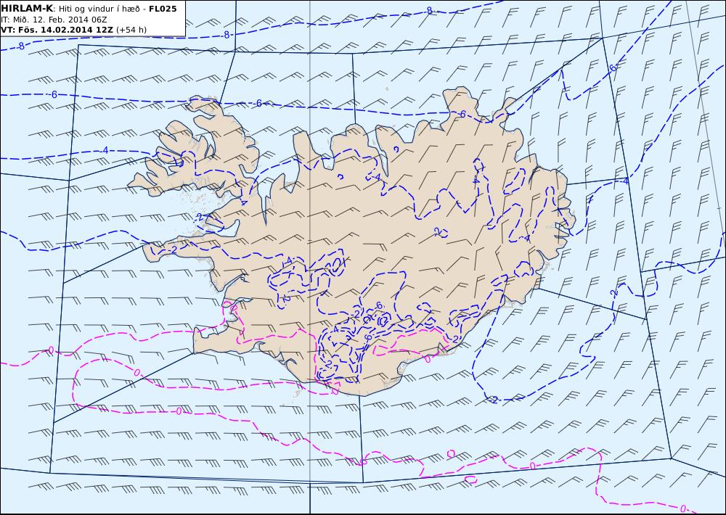Select the 'Hiti og vindur í hæð' title text

(98, 9)
